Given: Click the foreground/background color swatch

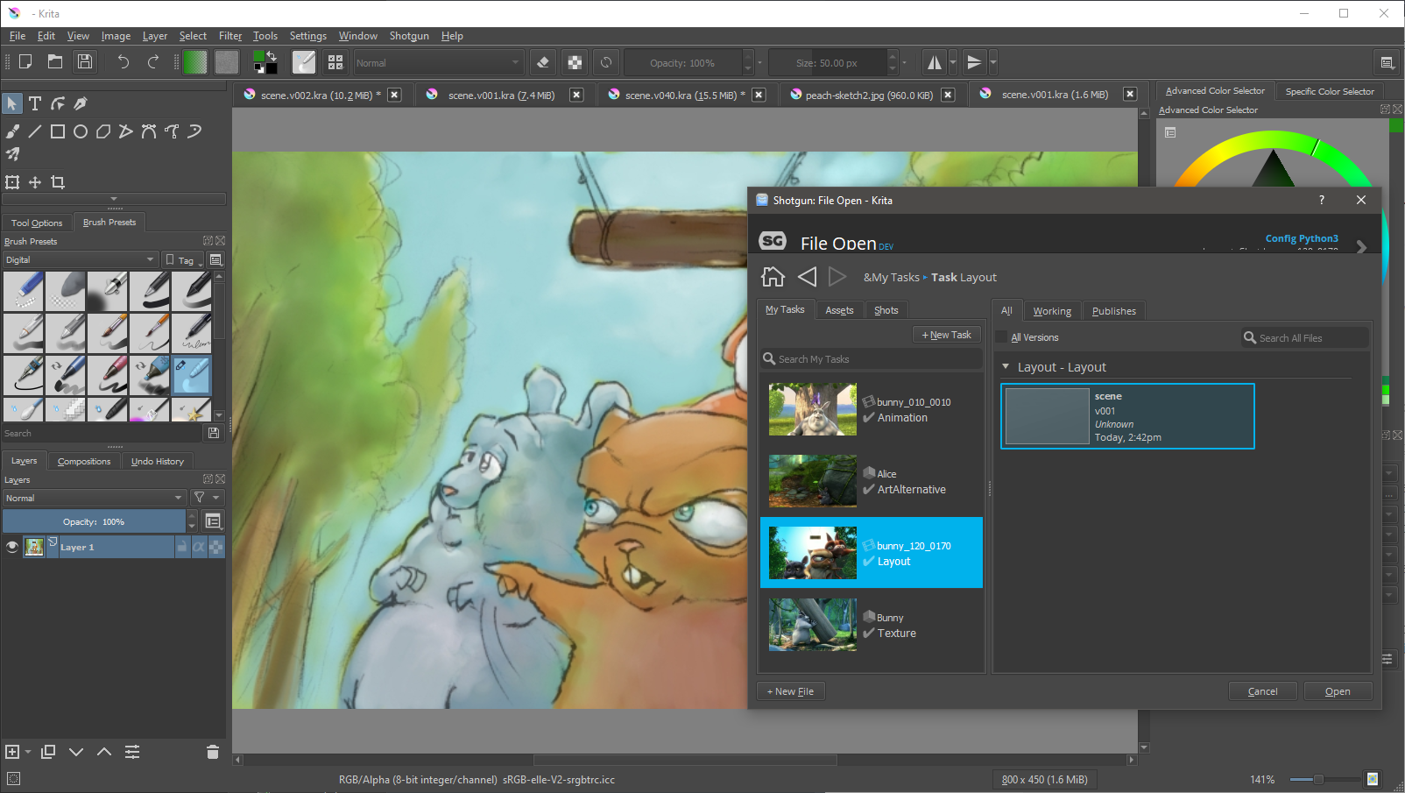Looking at the screenshot, I should pos(265,62).
